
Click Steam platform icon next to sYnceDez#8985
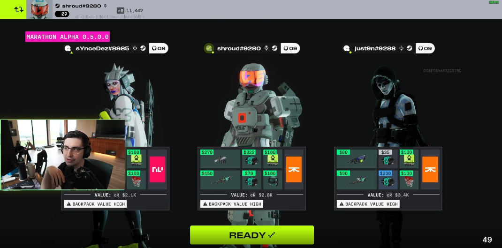pyautogui.click(x=143, y=48)
